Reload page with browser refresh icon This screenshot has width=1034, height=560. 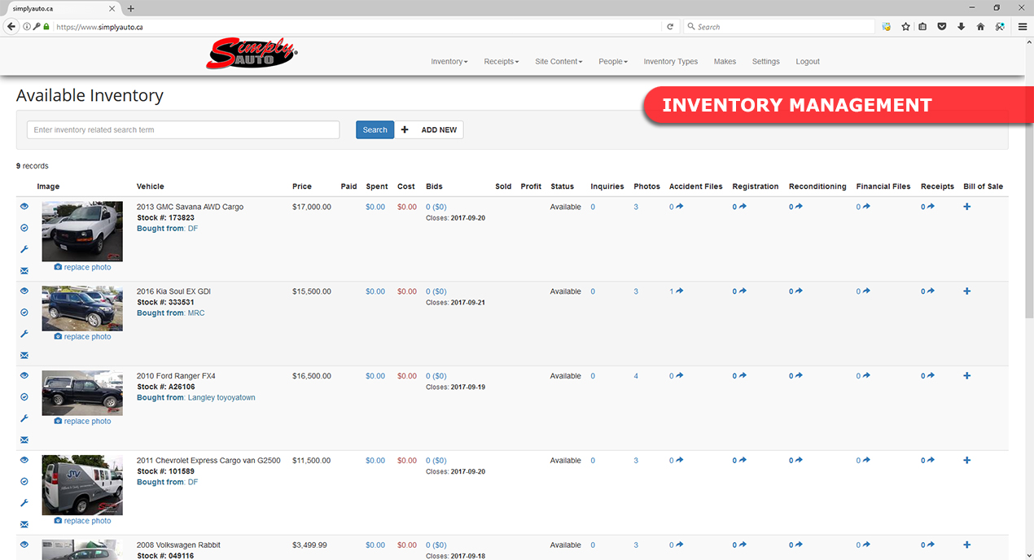tap(670, 27)
